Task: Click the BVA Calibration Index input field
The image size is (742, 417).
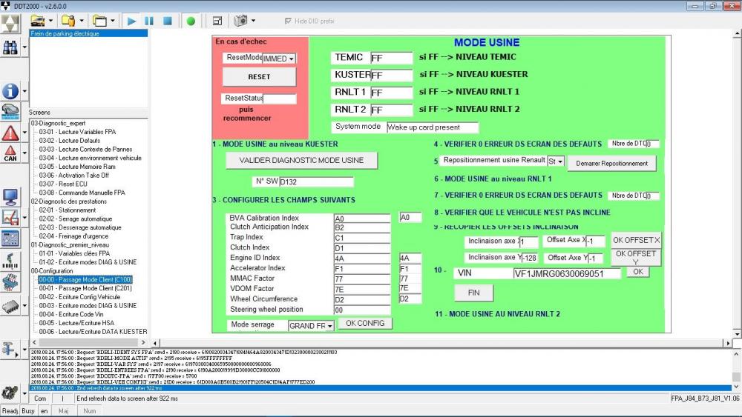Action: [x=362, y=218]
